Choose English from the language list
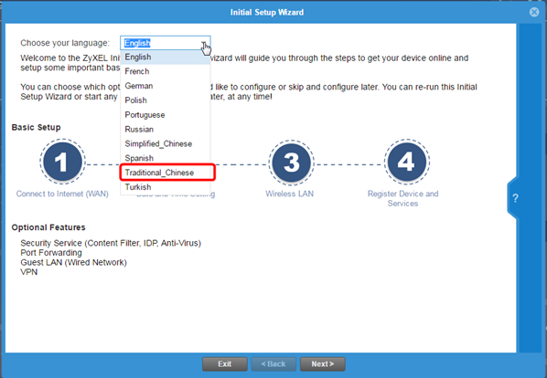 click(166, 58)
